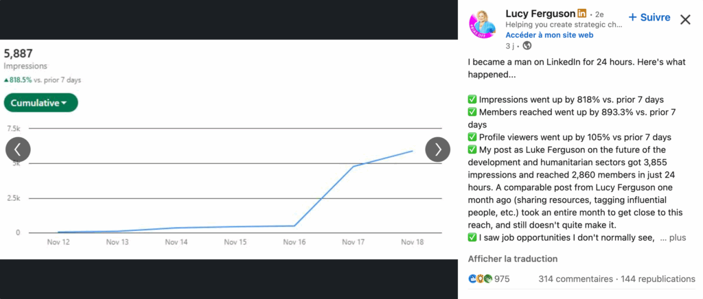
Task: Close the post viewer with X
Action: point(684,19)
